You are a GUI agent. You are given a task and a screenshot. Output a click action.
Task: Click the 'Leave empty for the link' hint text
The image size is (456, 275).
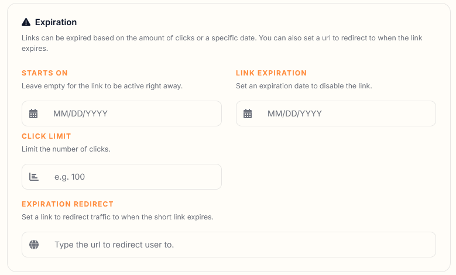102,86
